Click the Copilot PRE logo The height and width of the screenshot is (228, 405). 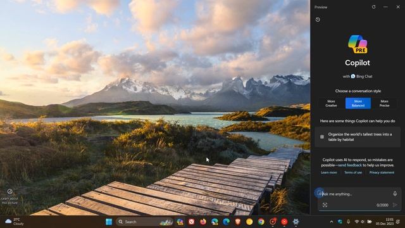click(358, 44)
